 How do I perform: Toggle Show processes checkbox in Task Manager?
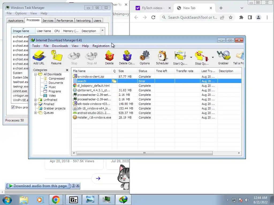(x=13, y=107)
